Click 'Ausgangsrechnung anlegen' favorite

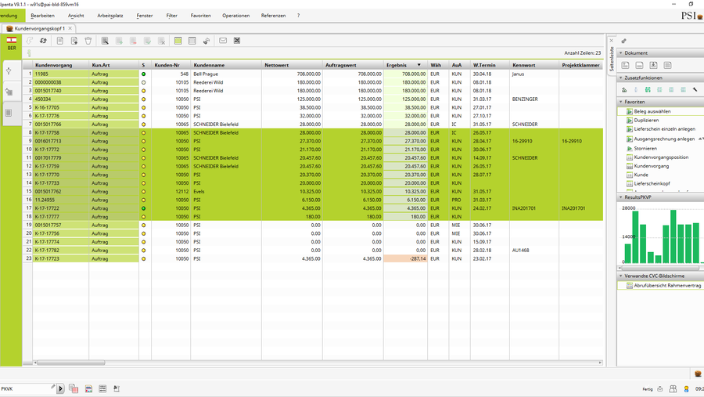tap(664, 139)
